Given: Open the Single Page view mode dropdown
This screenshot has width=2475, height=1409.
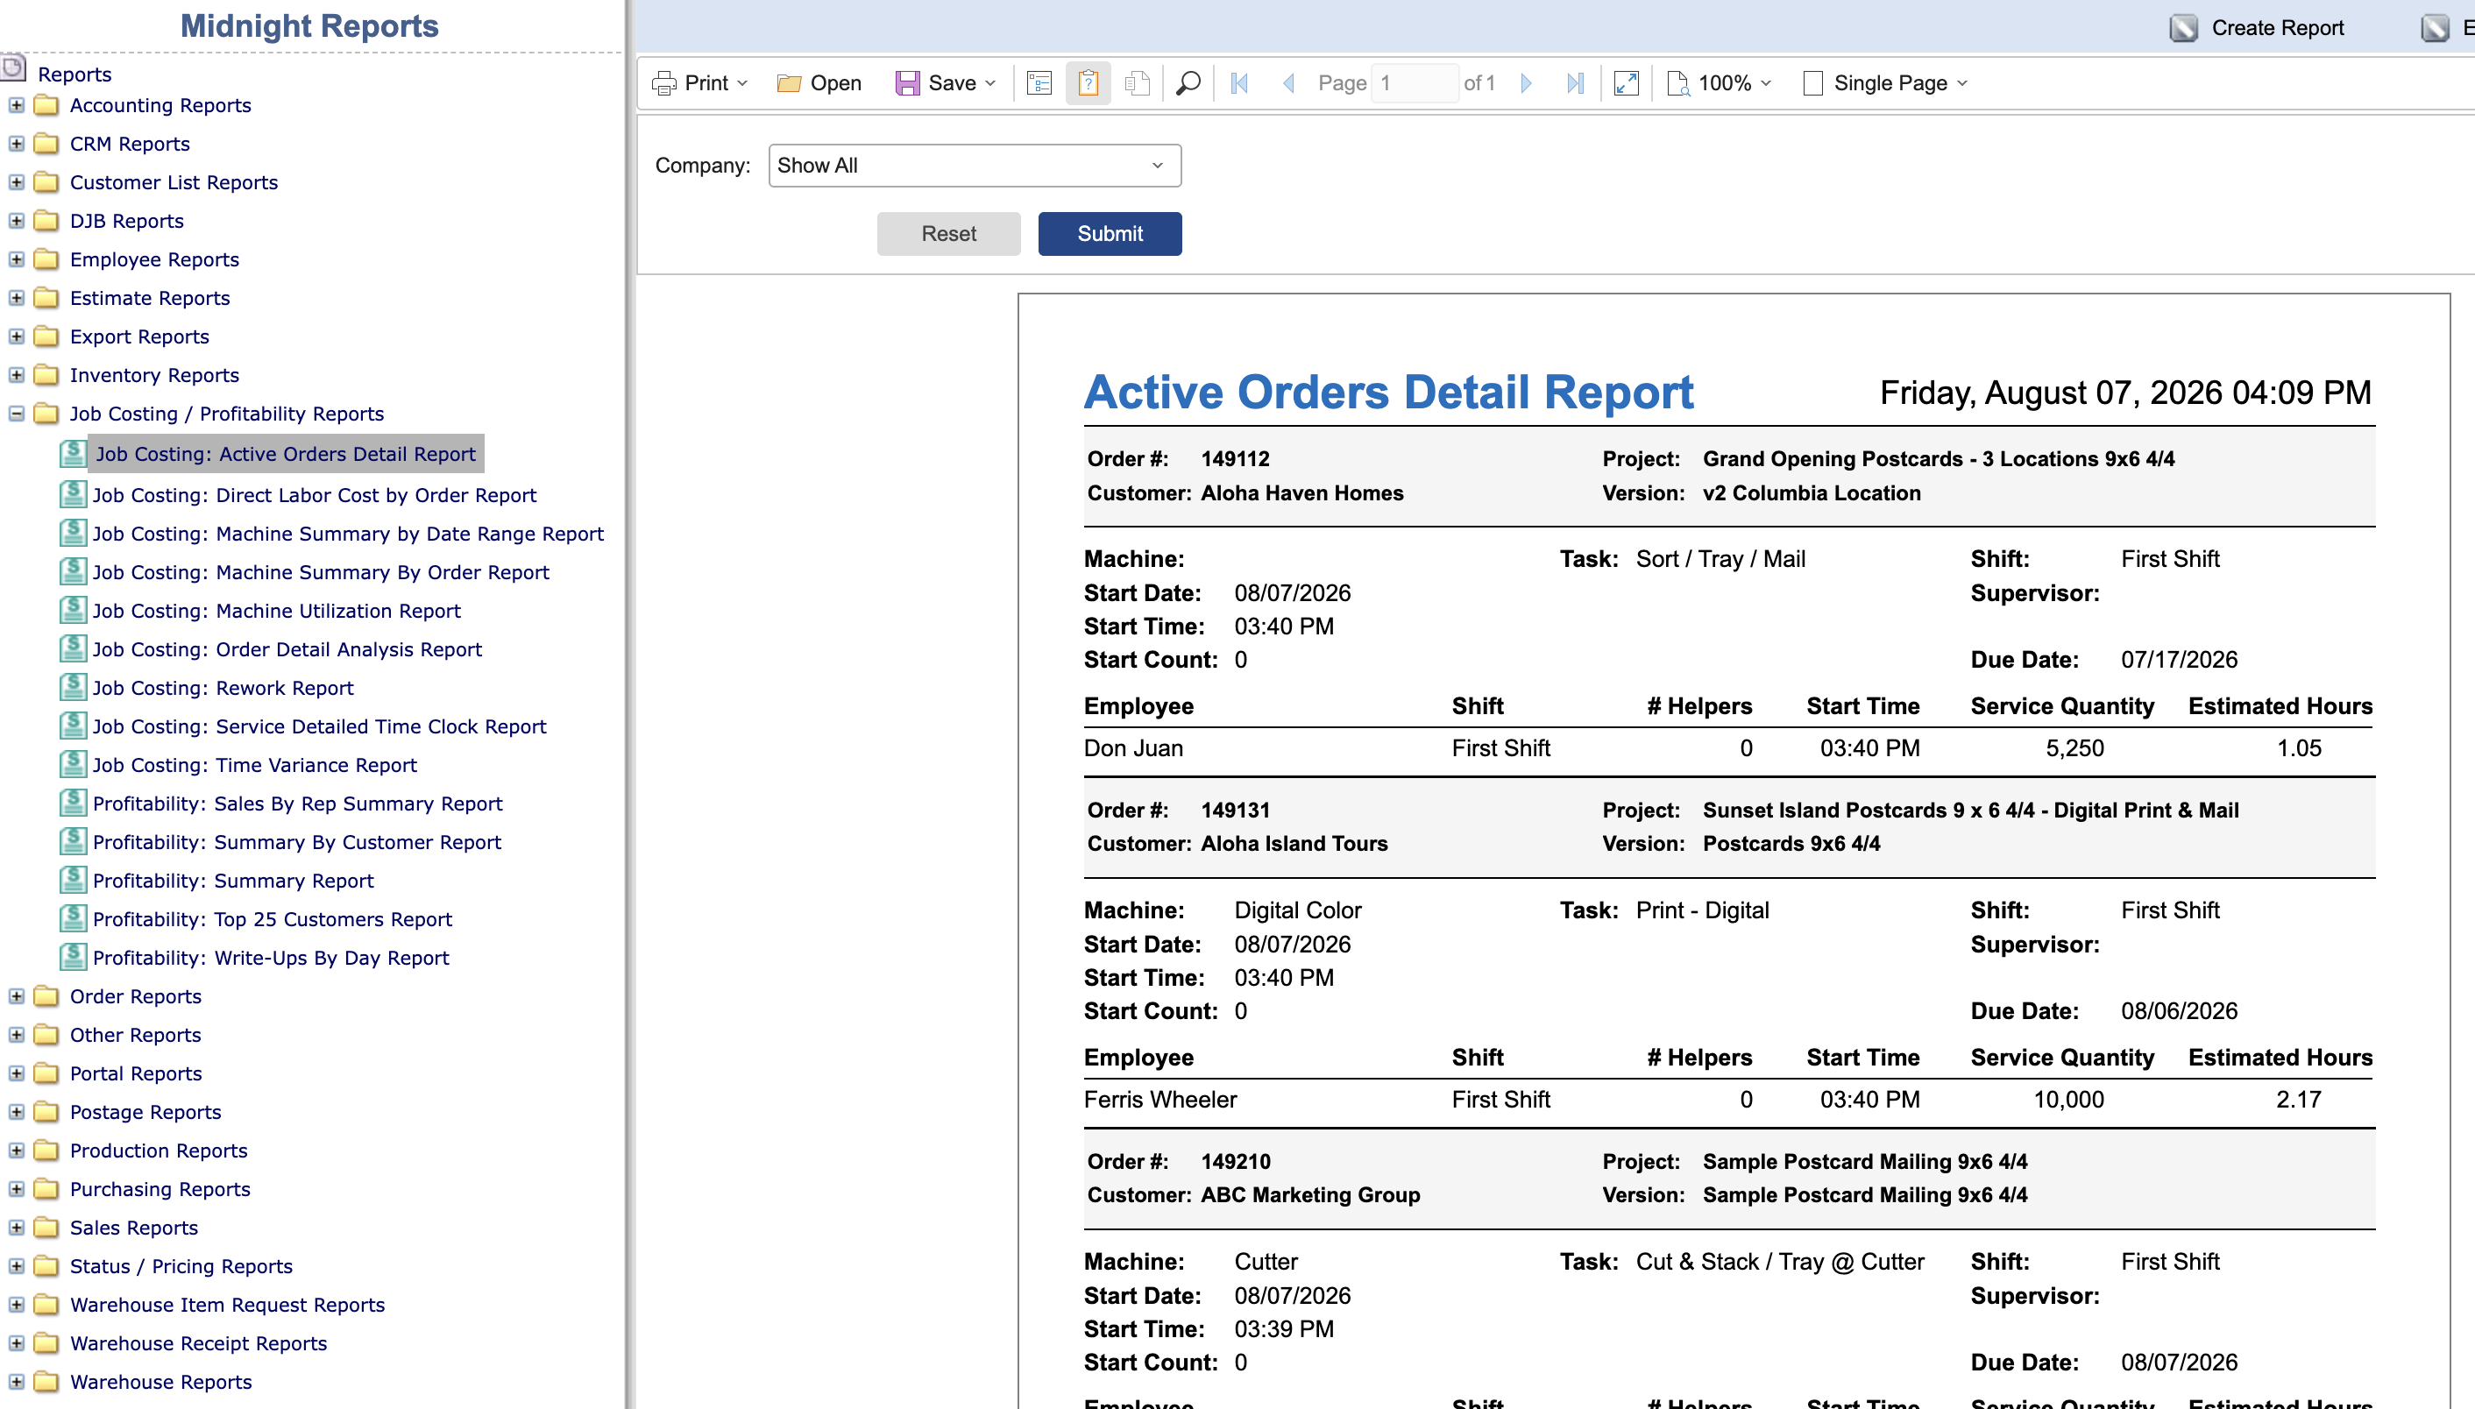Looking at the screenshot, I should [1887, 83].
